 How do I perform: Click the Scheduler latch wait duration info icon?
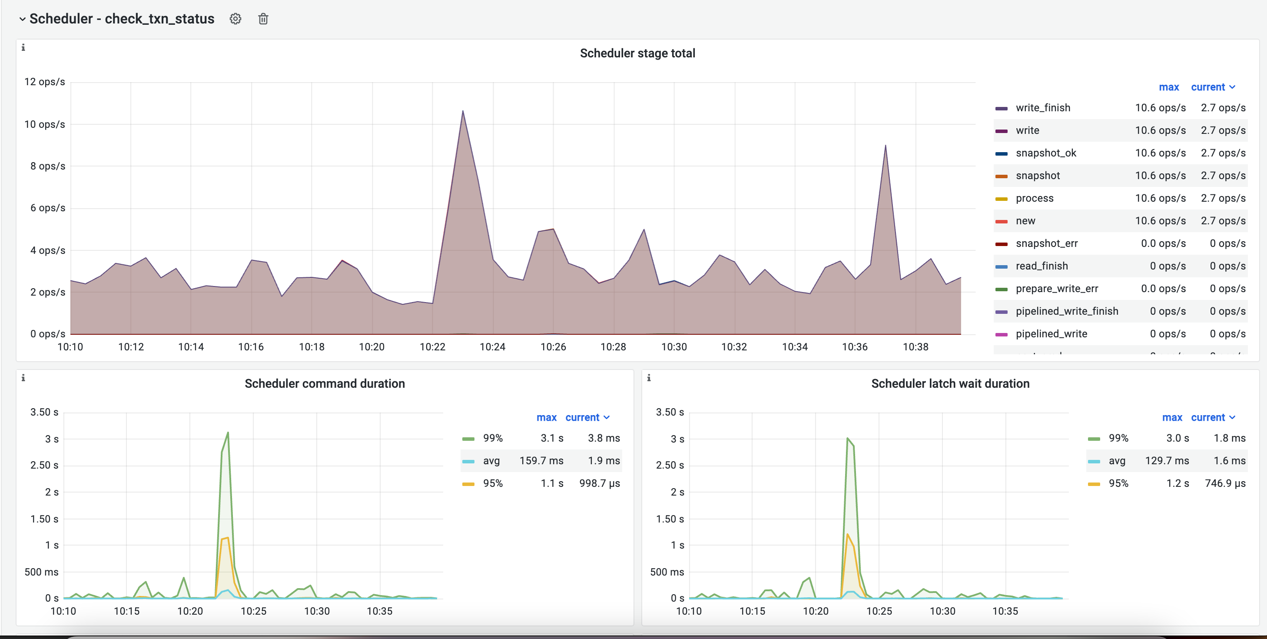tap(649, 378)
